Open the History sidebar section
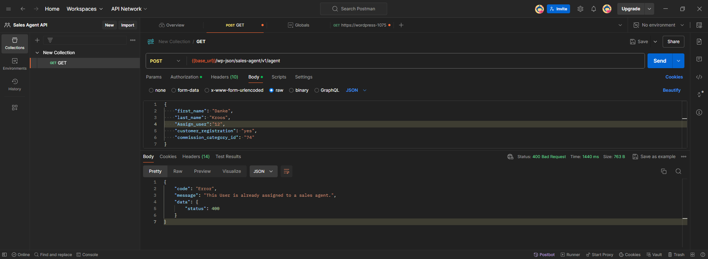 [x=15, y=85]
